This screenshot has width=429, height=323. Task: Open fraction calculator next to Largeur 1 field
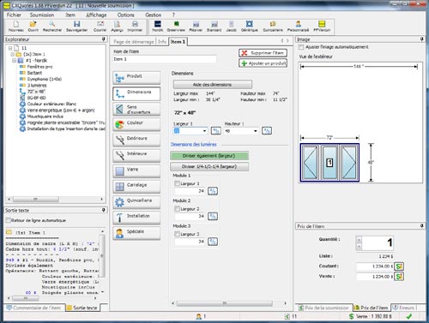tap(216, 131)
